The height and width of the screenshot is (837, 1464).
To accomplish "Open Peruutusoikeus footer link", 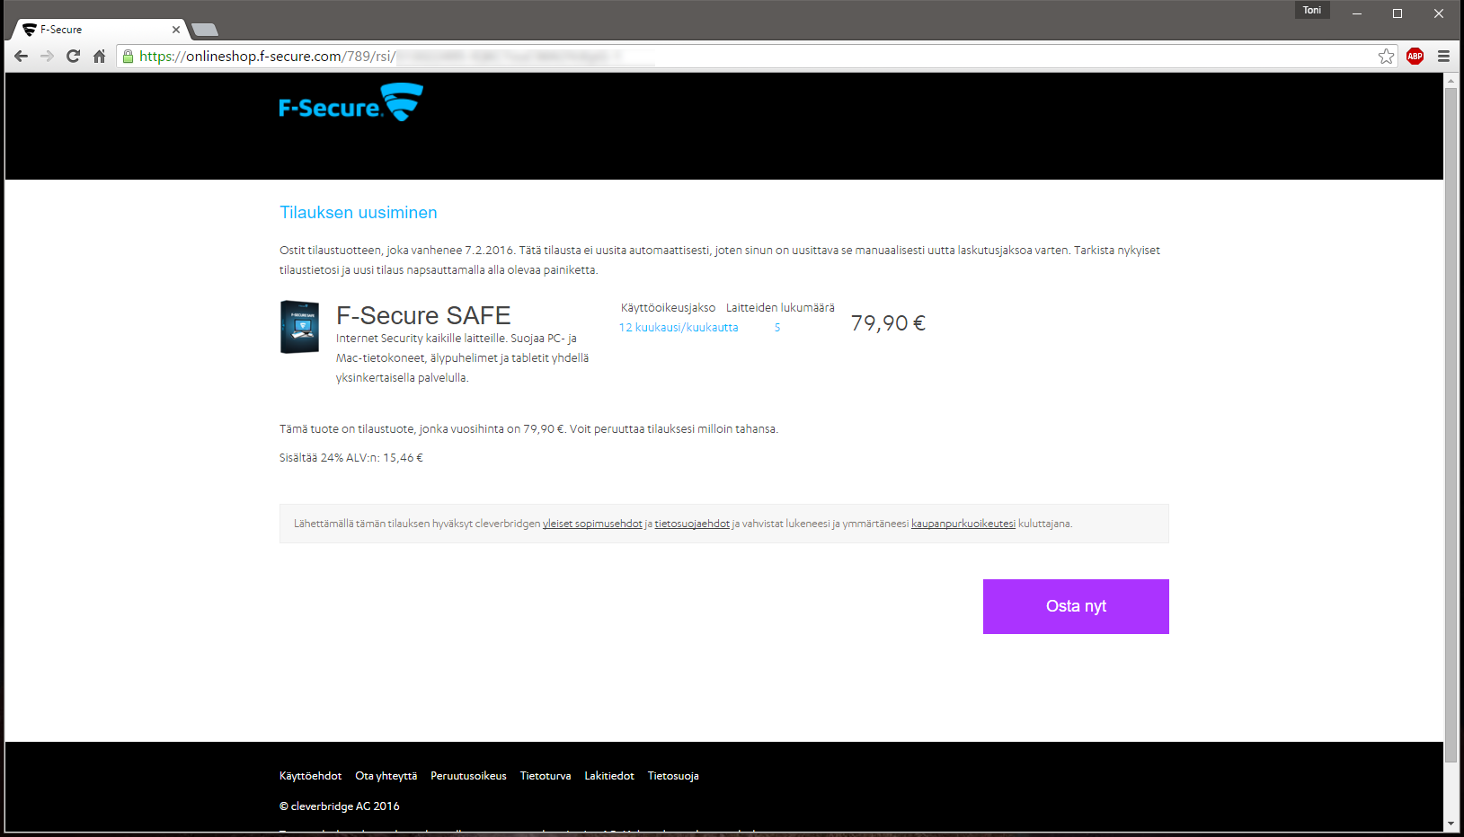I will point(468,776).
